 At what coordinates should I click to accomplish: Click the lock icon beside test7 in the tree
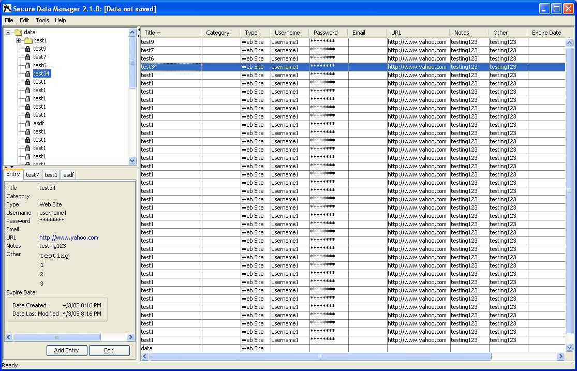point(27,57)
